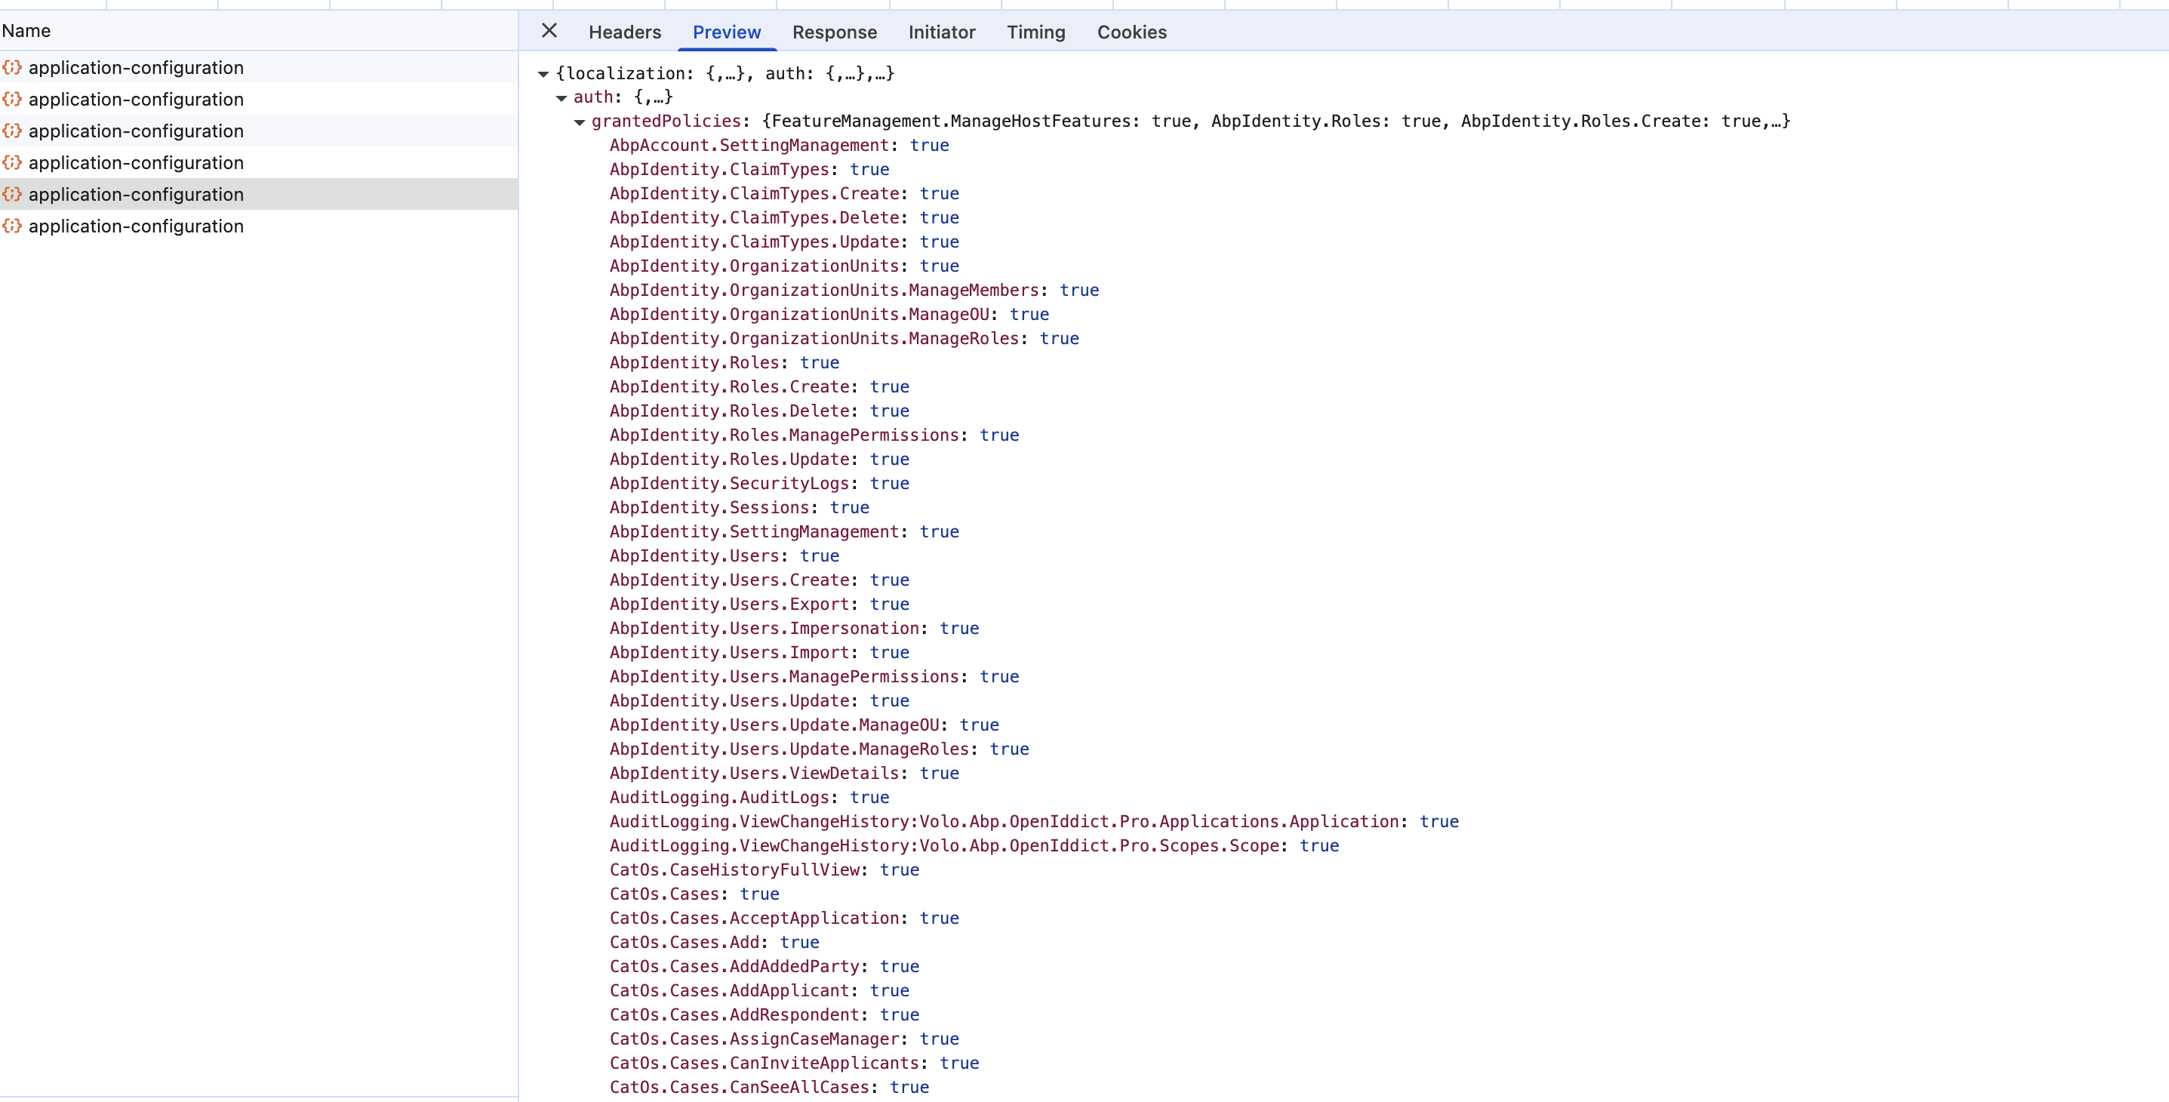The height and width of the screenshot is (1102, 2169).
Task: Click JSON icon of last application-configuration request
Action: point(12,226)
